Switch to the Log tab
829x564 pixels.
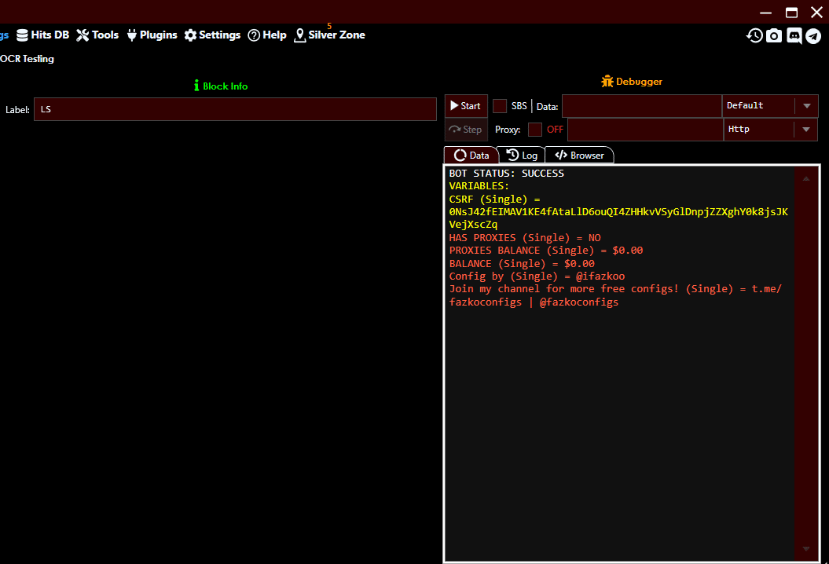[x=521, y=155]
